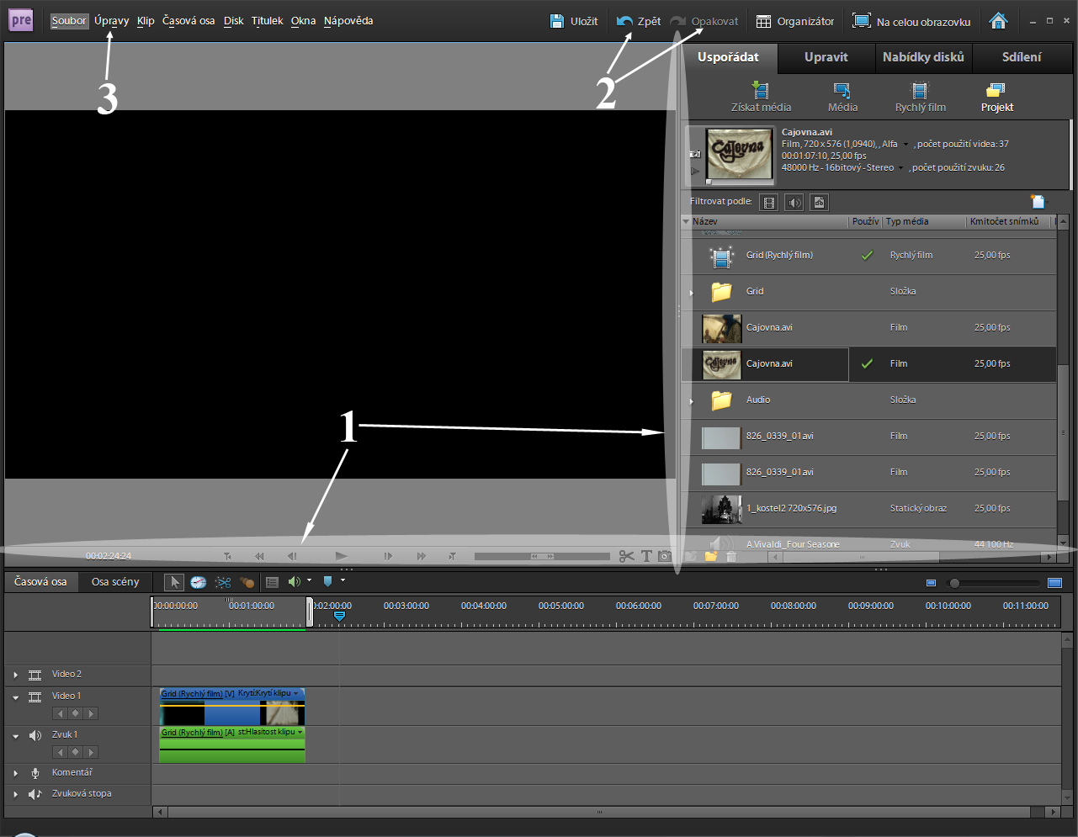Click the Zpět undo button
The width and height of the screenshot is (1078, 837).
[x=639, y=21]
